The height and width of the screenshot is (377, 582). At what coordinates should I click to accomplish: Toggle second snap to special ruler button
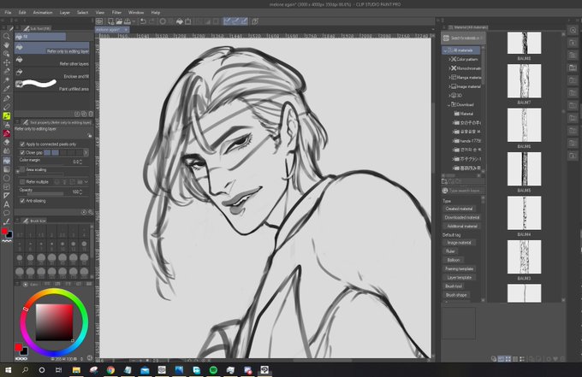[235, 21]
